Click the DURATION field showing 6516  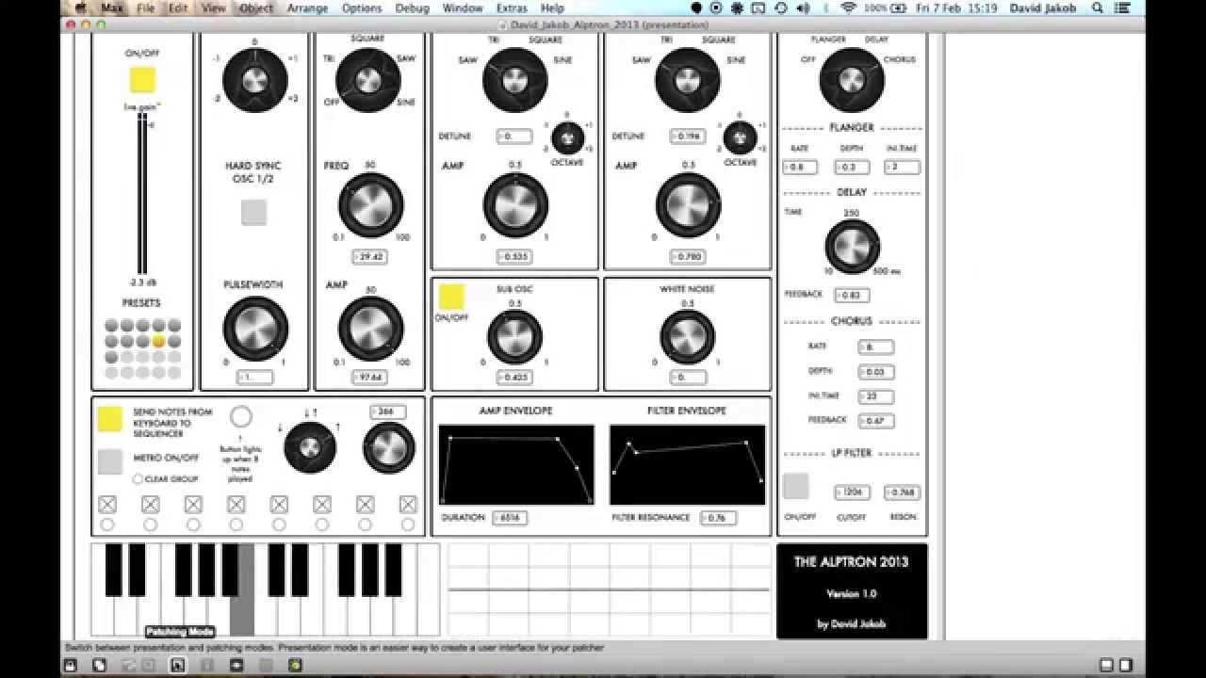(509, 518)
